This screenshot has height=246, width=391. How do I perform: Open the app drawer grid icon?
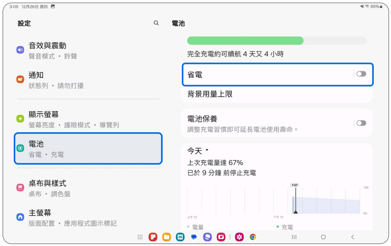point(140,237)
